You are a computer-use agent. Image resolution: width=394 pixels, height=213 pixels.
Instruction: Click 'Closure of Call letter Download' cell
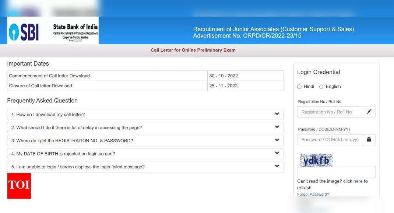point(107,86)
